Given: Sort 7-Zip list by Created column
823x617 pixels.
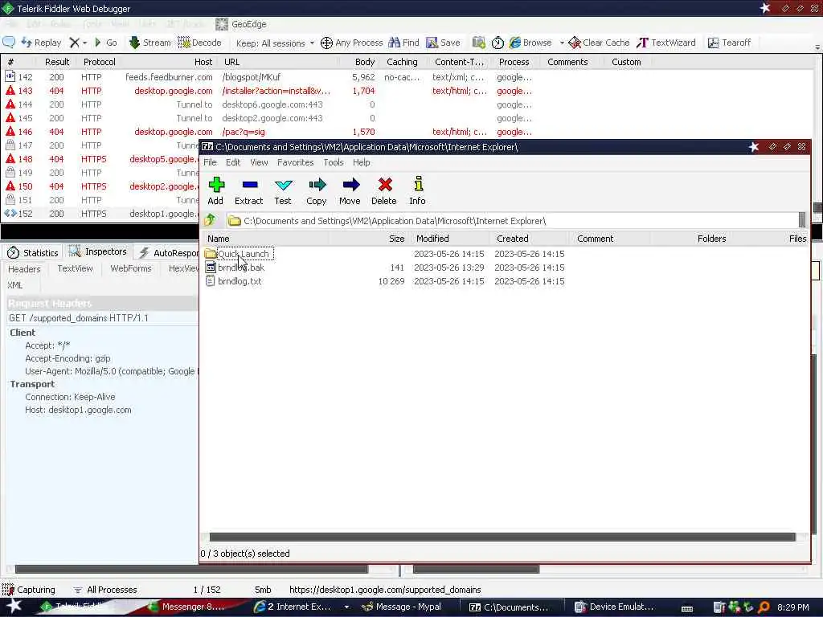Looking at the screenshot, I should 530,239.
